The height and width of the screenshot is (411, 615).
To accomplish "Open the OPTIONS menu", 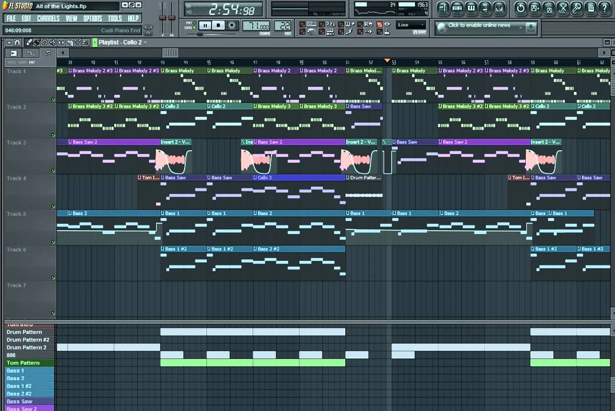I will [93, 18].
